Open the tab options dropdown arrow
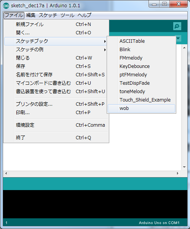 click(x=178, y=39)
